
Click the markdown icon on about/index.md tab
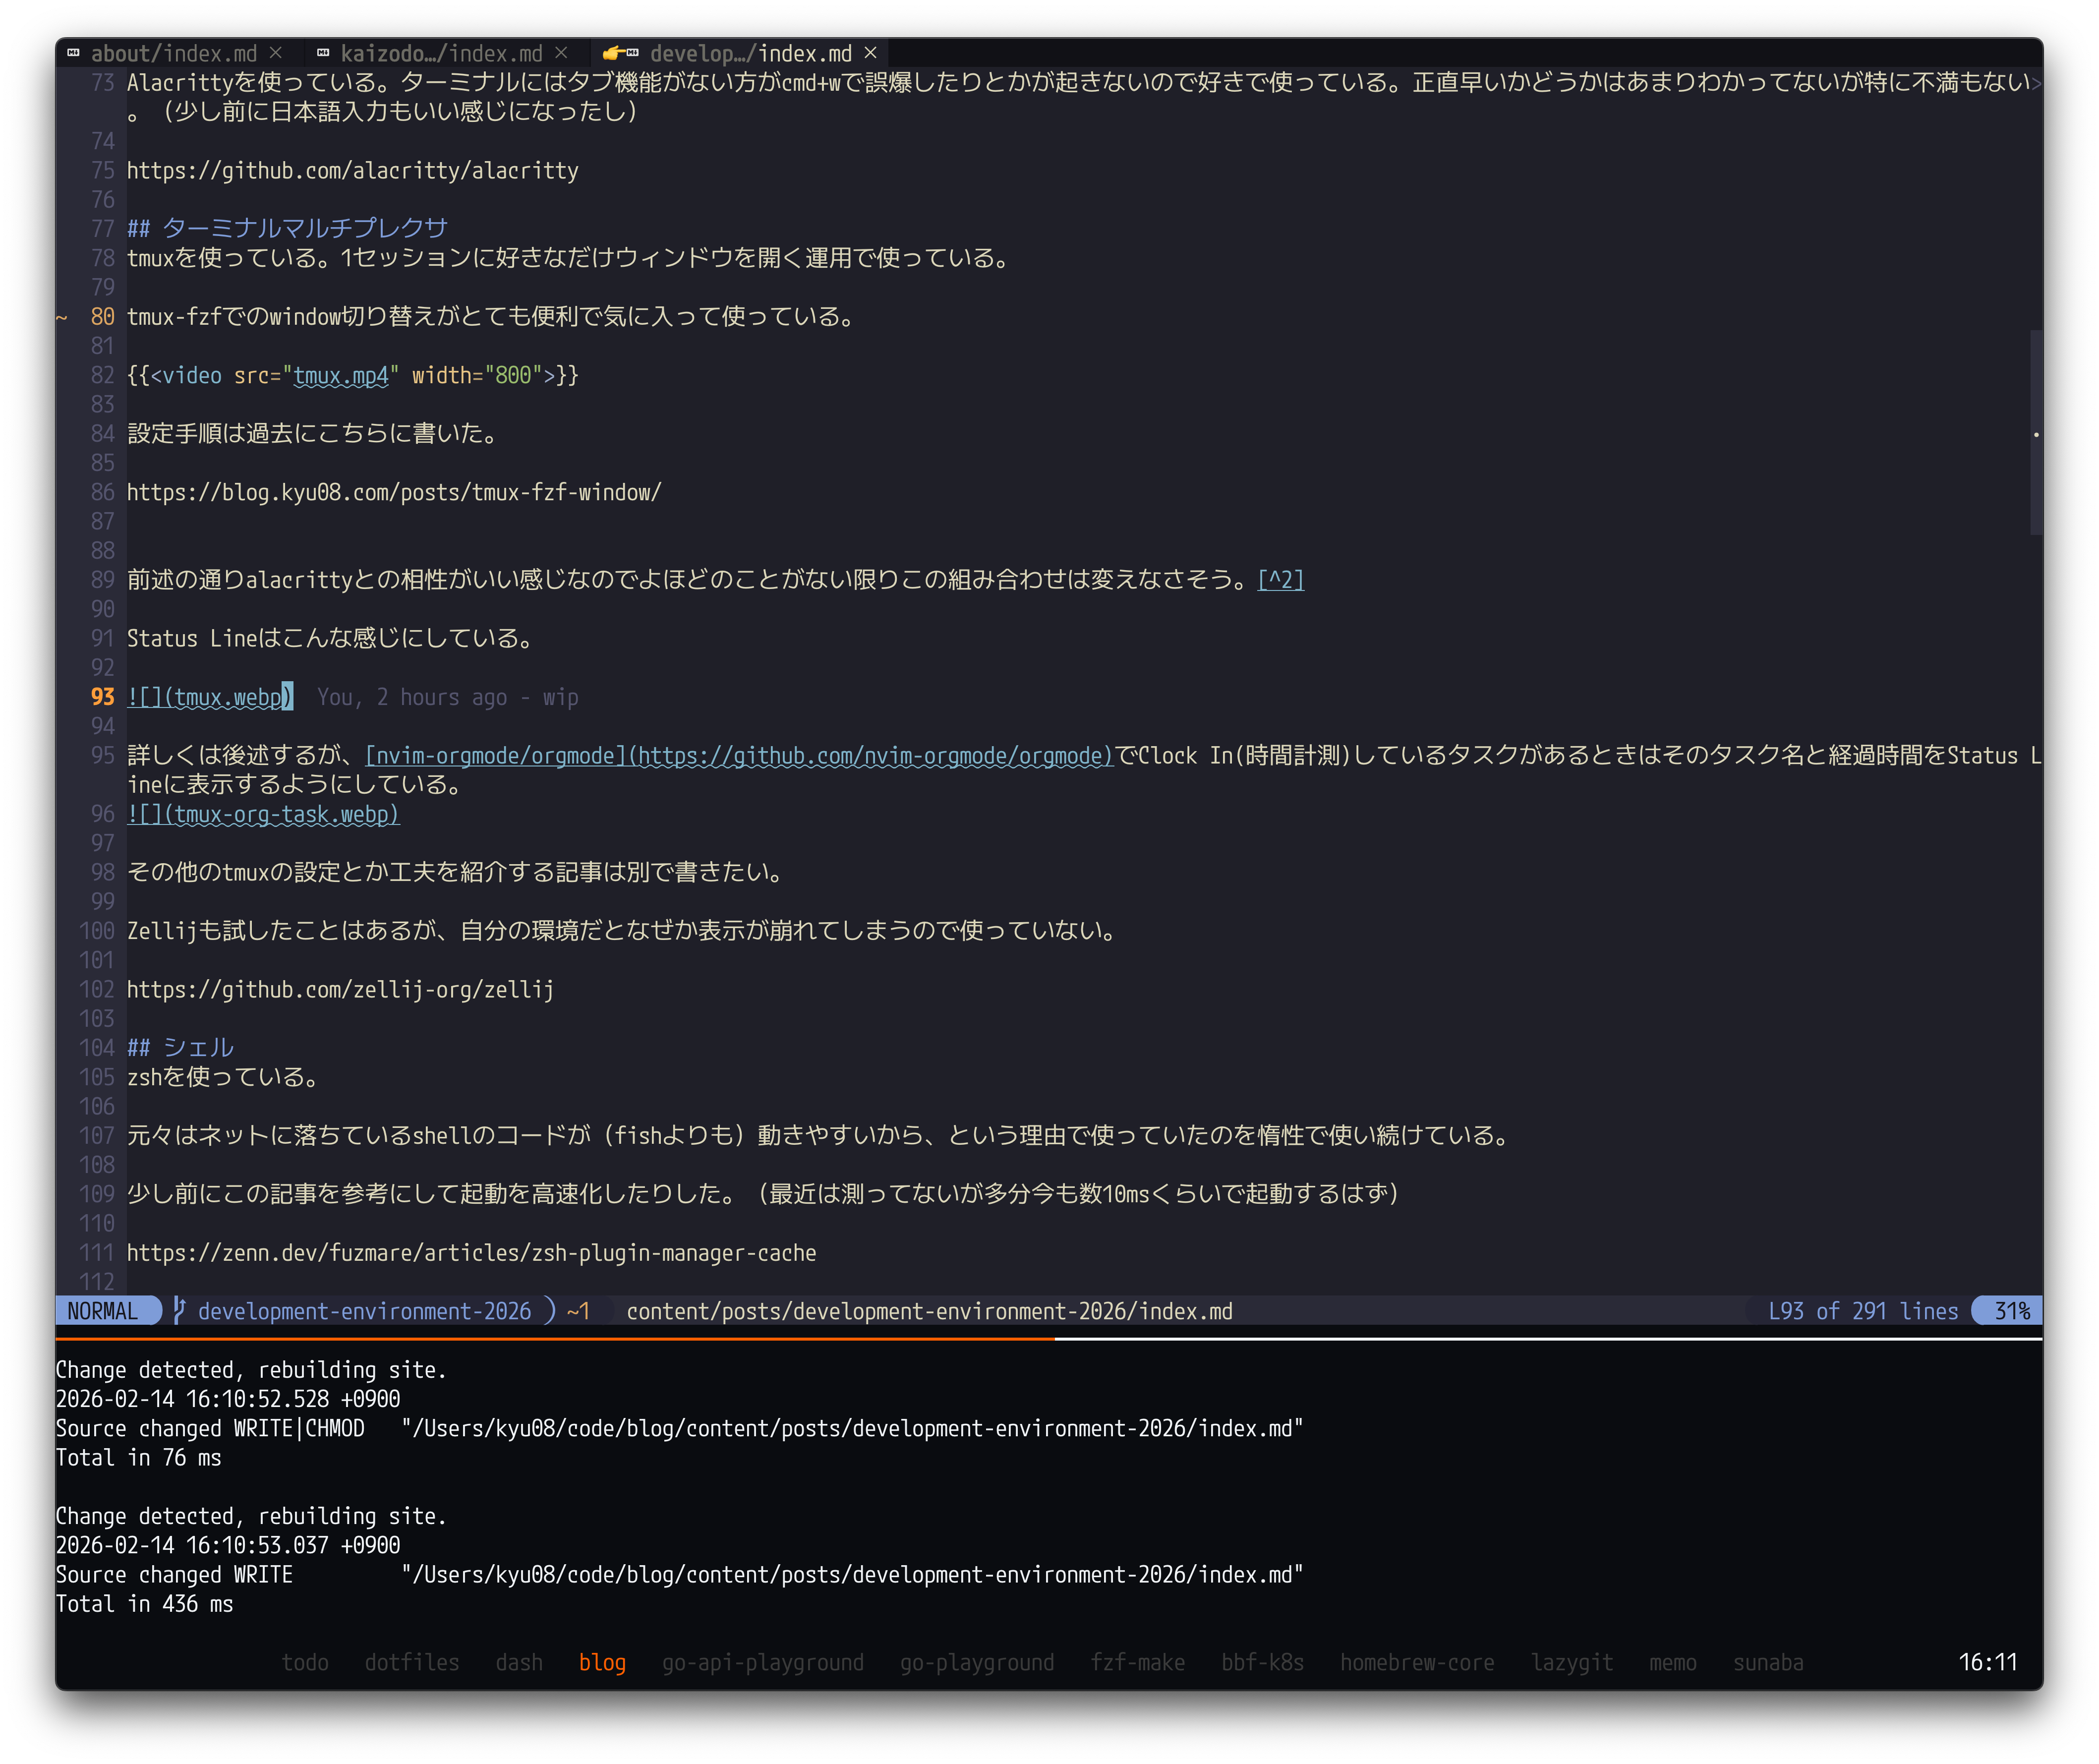click(x=73, y=53)
